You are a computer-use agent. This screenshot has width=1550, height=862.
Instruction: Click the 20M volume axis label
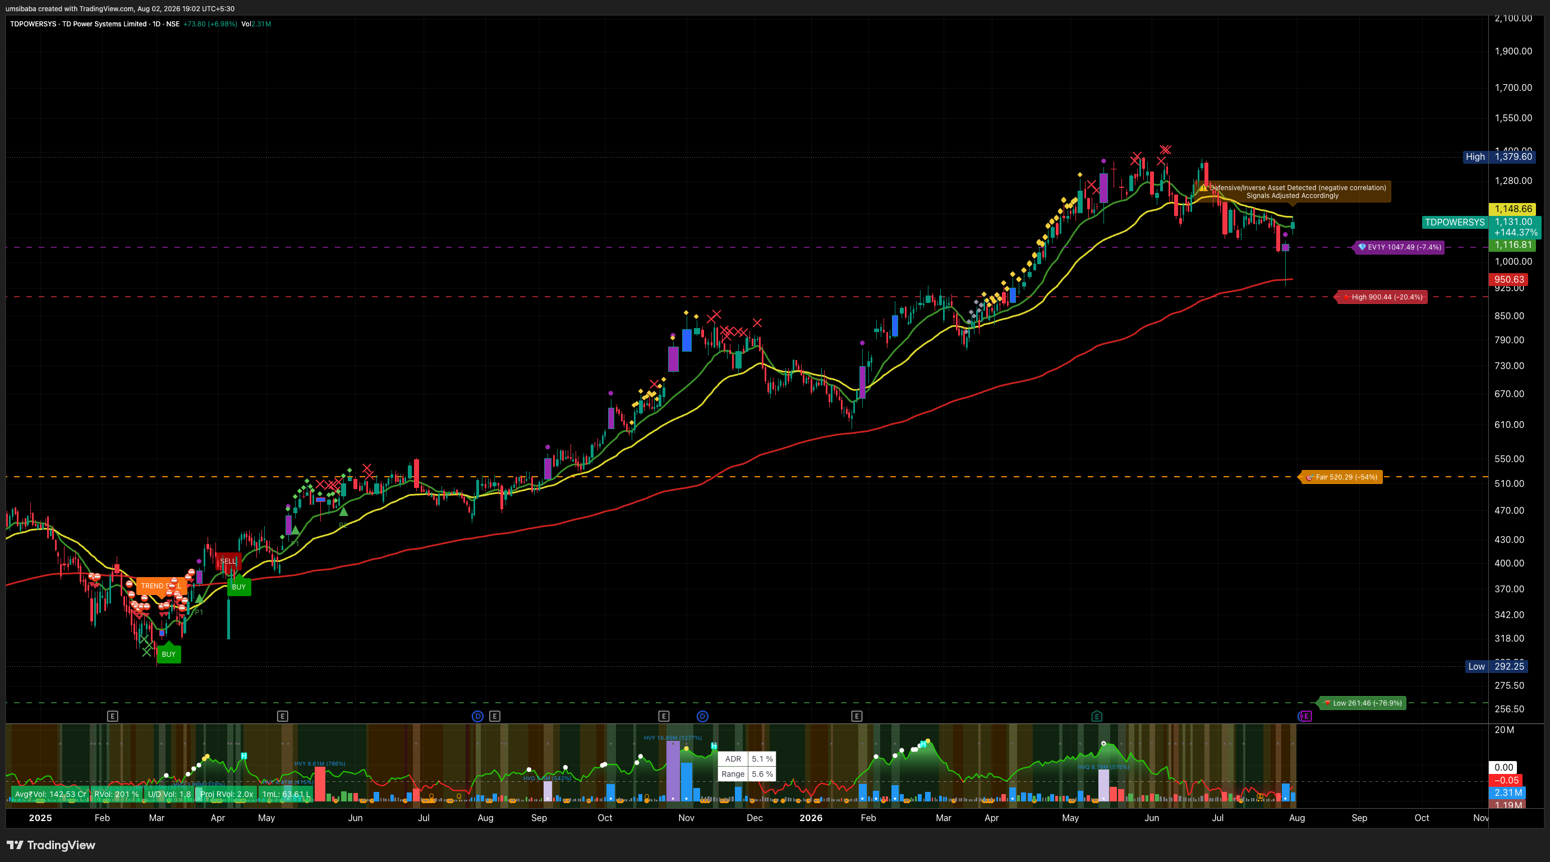point(1504,730)
